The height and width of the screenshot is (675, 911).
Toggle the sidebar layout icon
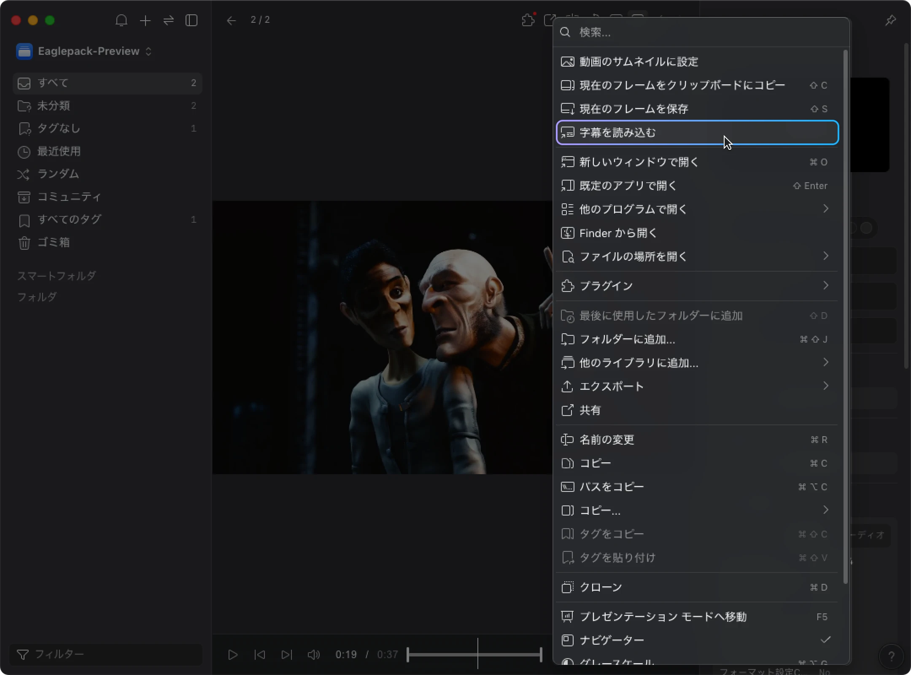pos(191,20)
